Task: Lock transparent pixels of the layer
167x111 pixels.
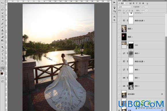Action: click(x=124, y=11)
